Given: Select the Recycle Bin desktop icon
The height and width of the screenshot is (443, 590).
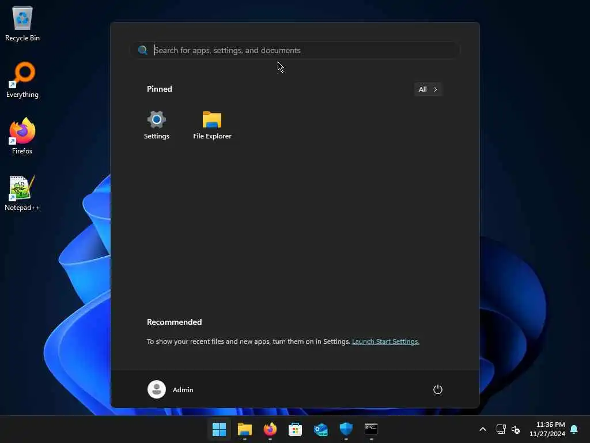Looking at the screenshot, I should point(22,23).
